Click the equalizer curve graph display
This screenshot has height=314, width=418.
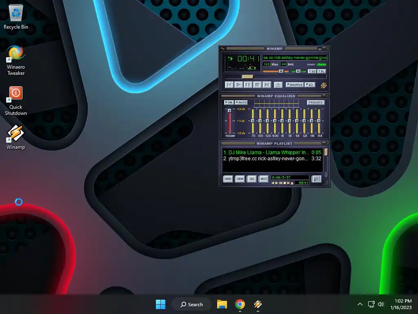276,103
